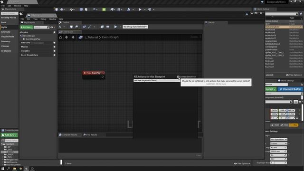
Task: Select Lights category in Place Actors
Action: tap(4, 27)
